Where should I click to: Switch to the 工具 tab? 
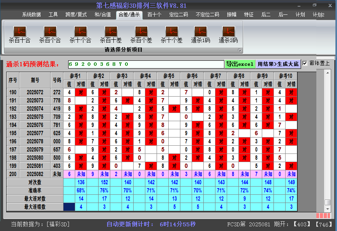(x=53, y=15)
